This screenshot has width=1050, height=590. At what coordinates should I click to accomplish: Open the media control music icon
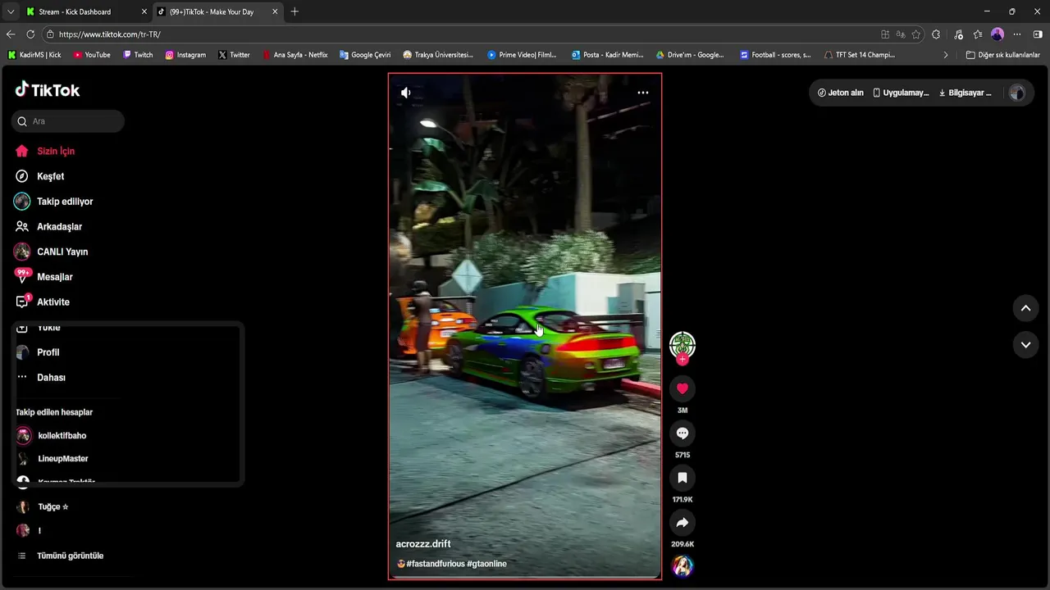958,34
